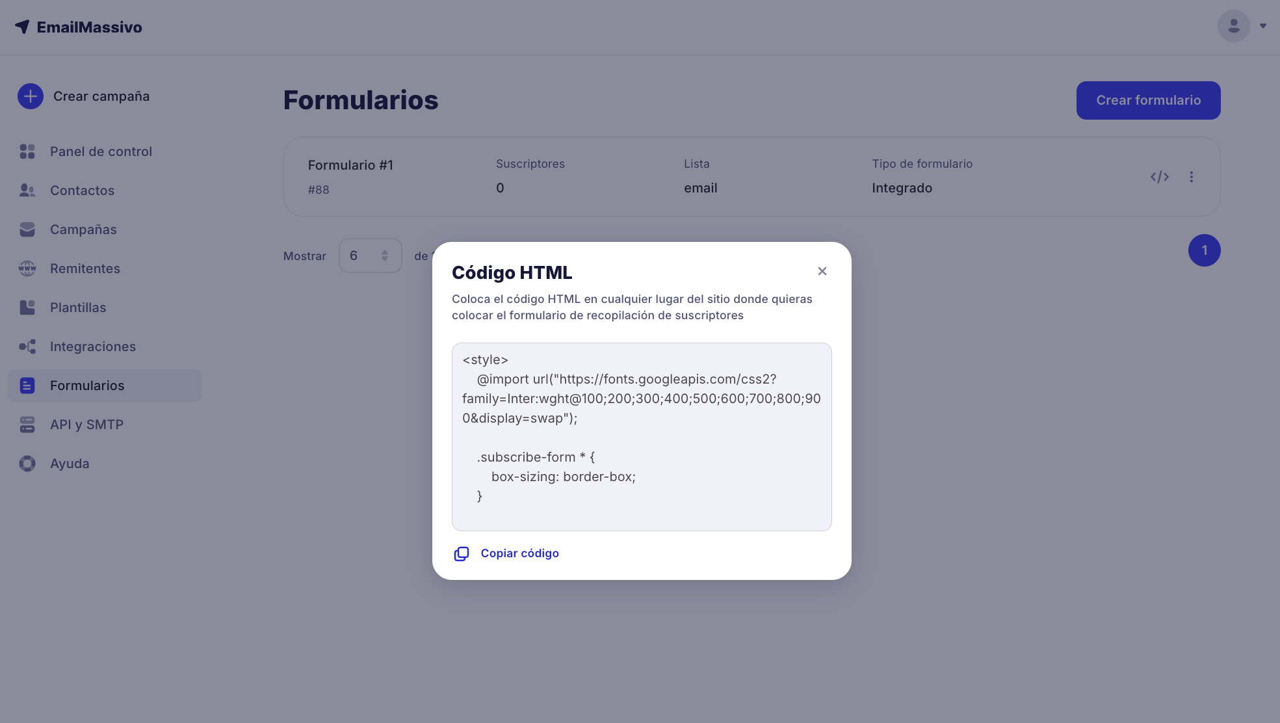Screen dimensions: 1280x723
Task: Click the plus icon for Crear campaña
Action: [31, 96]
